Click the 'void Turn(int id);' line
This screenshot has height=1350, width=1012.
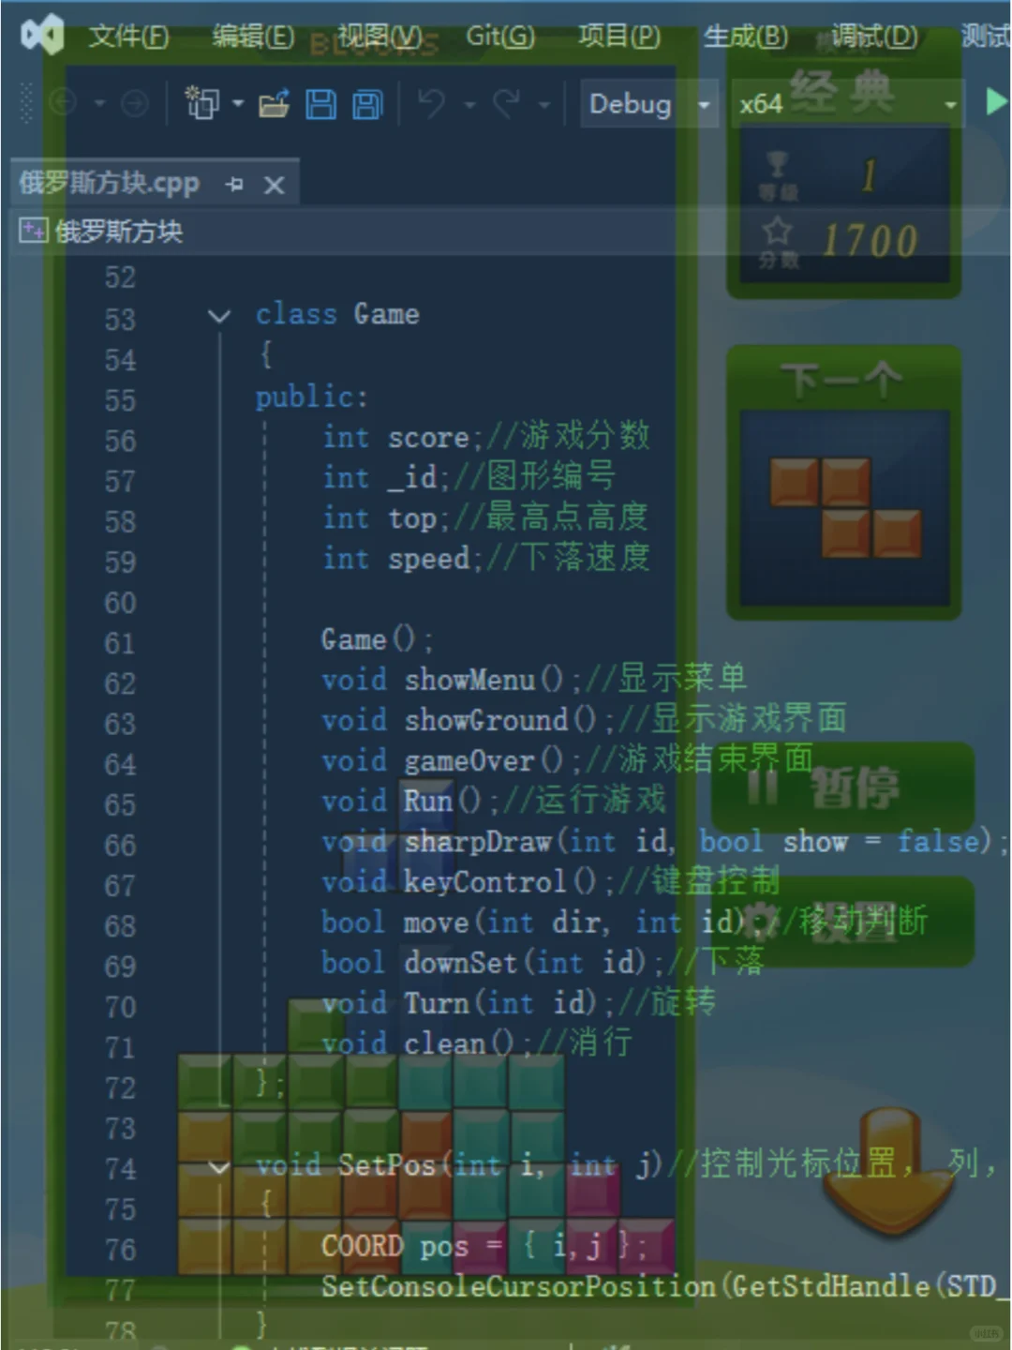(469, 1003)
